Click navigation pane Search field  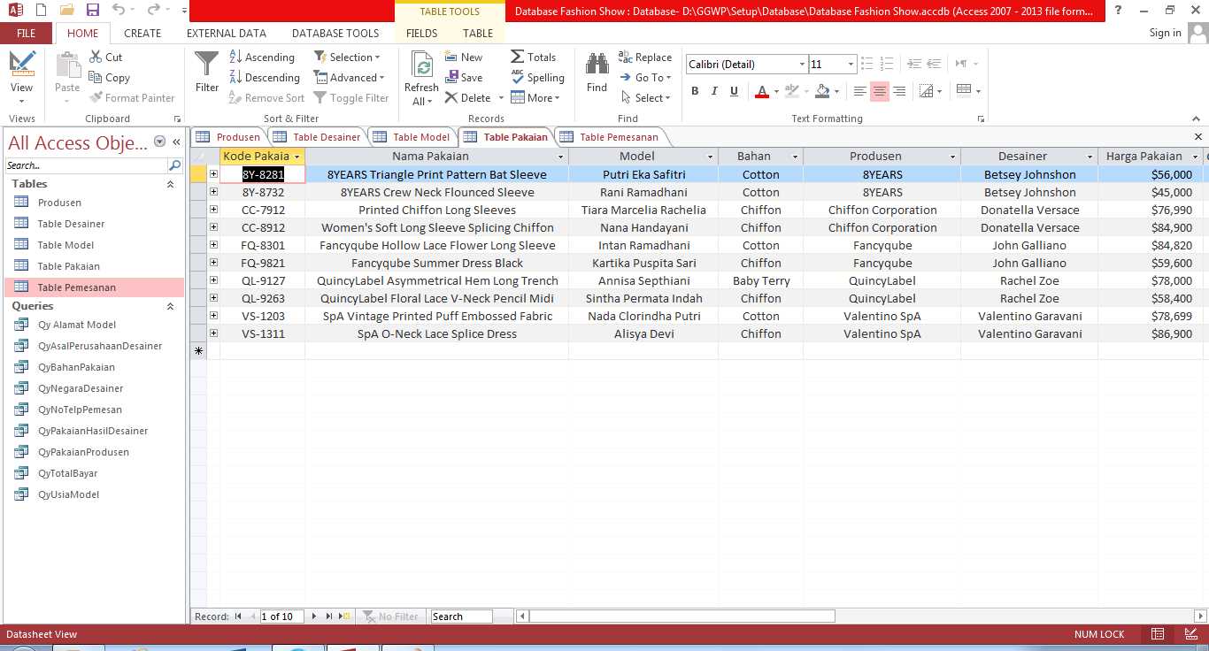click(87, 165)
